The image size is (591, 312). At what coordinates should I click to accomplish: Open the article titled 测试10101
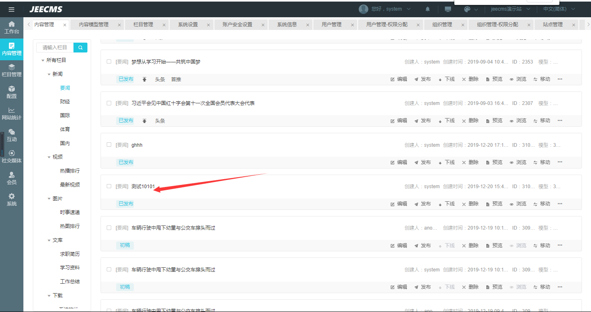(143, 187)
